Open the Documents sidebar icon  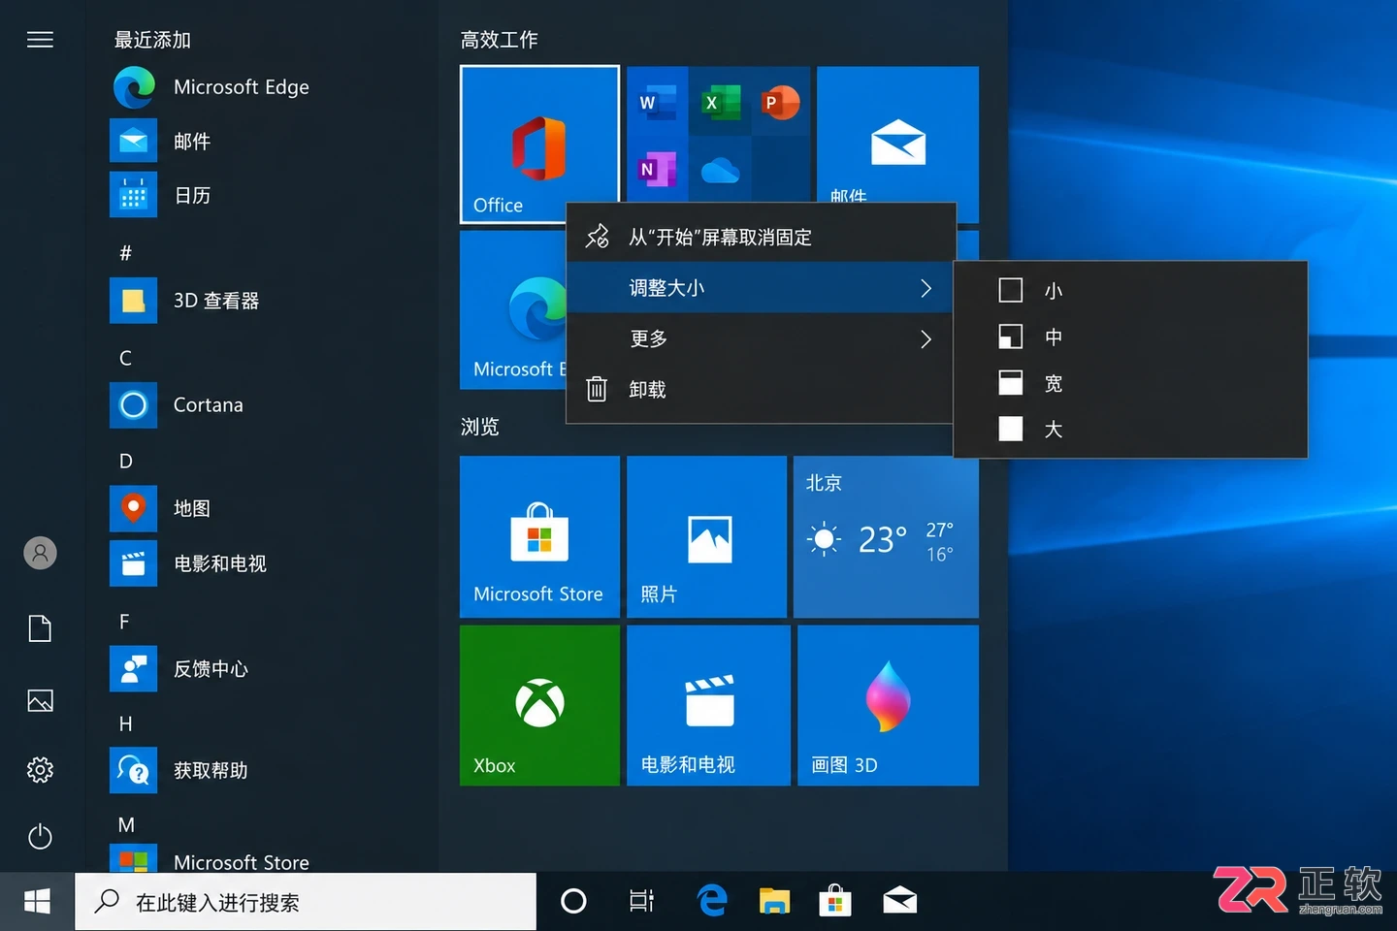(x=40, y=628)
